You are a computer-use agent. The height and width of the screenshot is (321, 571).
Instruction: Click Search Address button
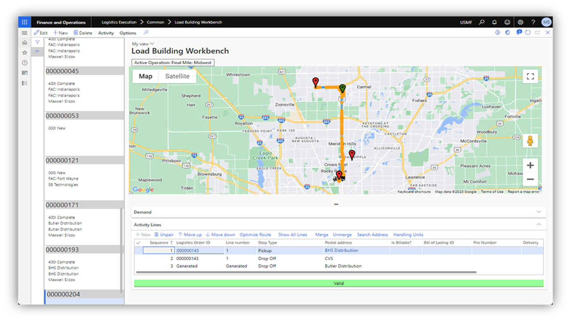pos(372,235)
